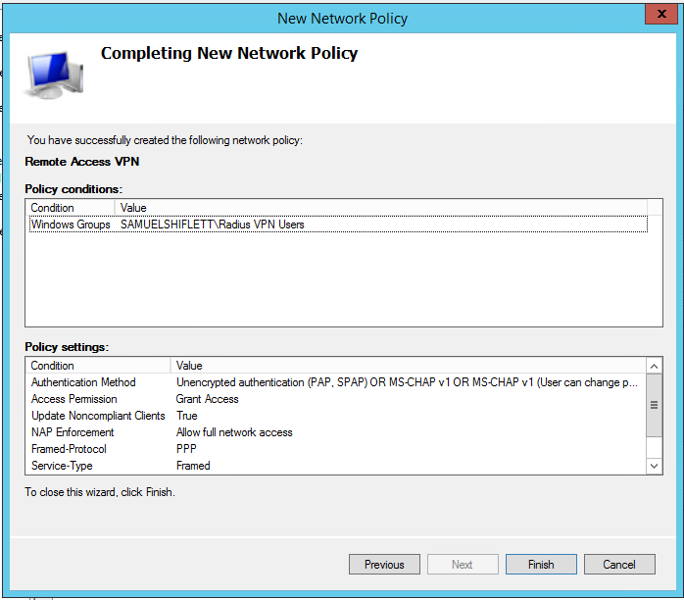684x600 pixels.
Task: Click the Policy settings scroll up arrow
Action: [654, 366]
